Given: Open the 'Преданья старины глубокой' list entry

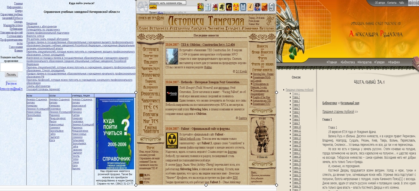Looking at the screenshot, I should 299,90.
